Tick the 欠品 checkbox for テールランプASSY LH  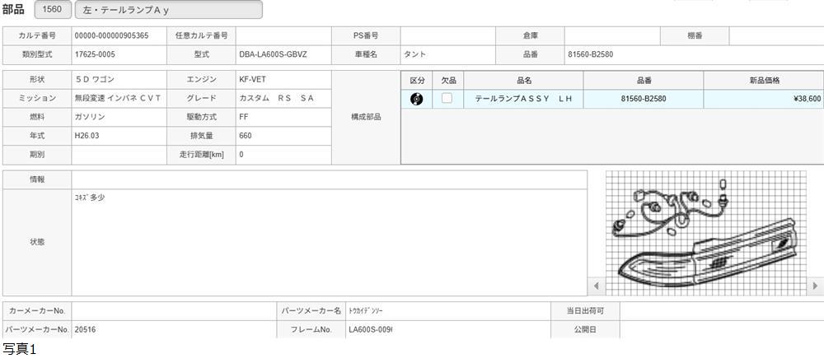click(447, 98)
